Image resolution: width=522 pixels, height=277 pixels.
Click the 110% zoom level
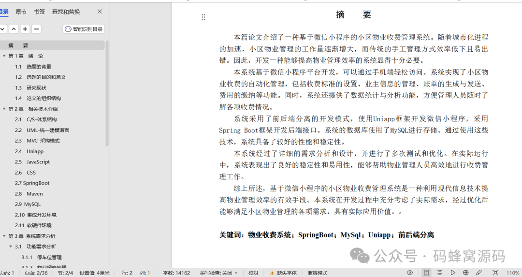513,273
